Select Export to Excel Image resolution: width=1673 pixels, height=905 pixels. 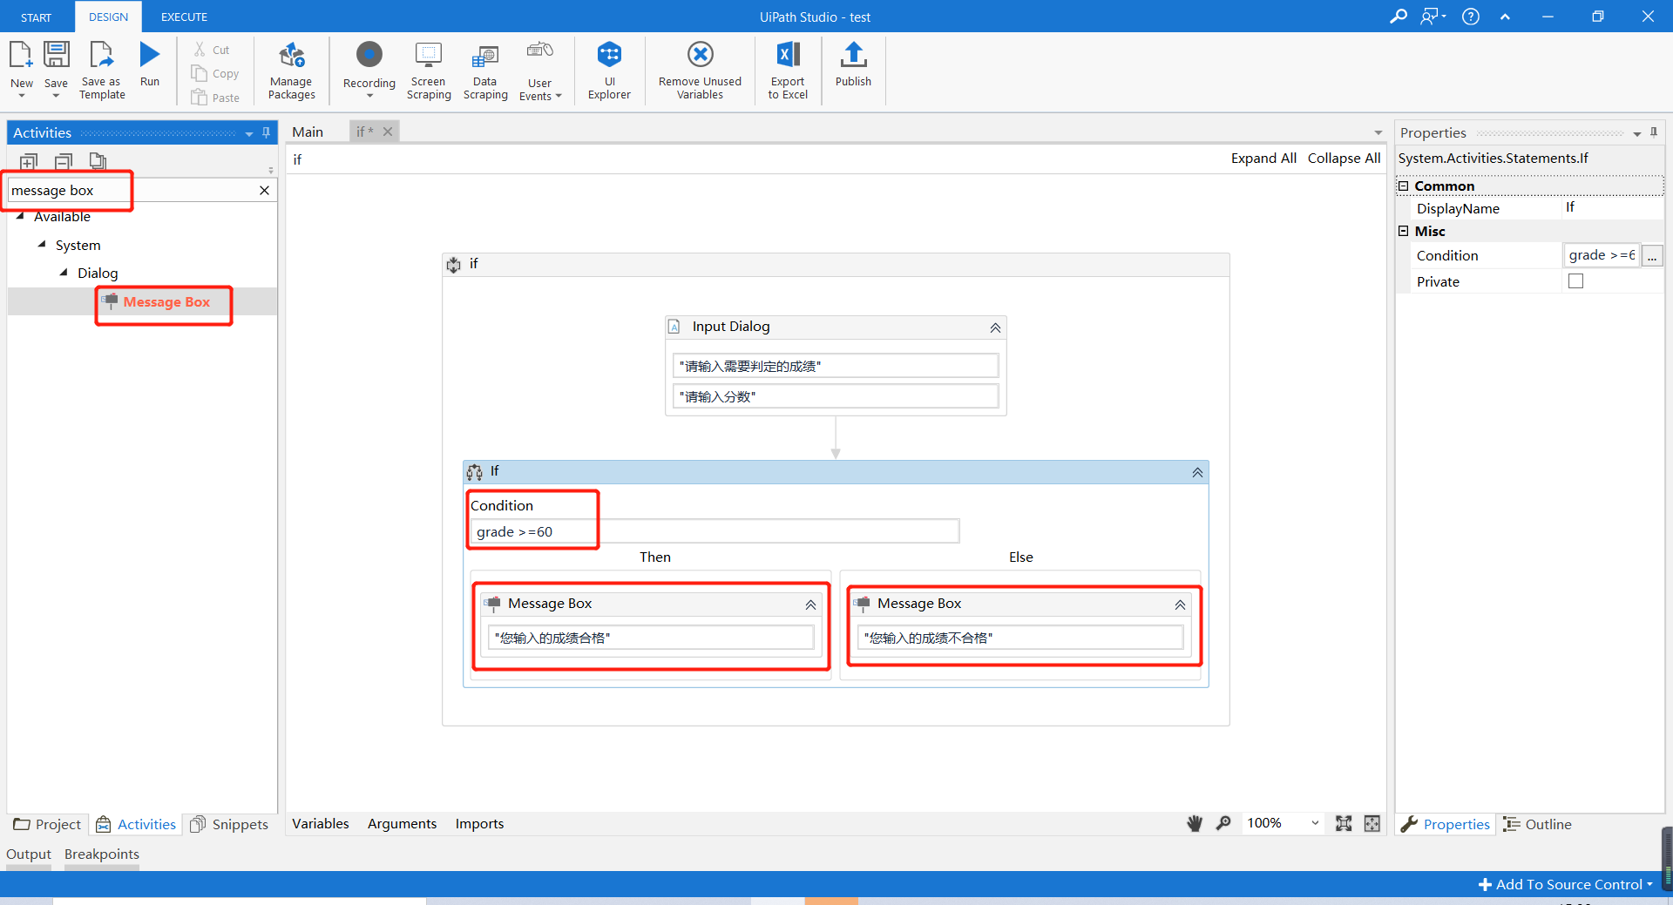(x=787, y=70)
